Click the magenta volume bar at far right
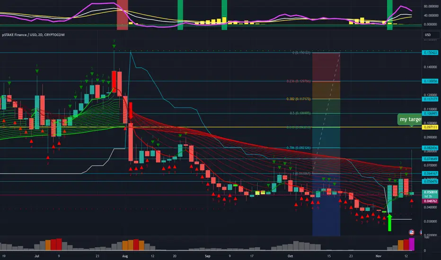Image resolution: width=441 pixels, height=260 pixels. click(412, 244)
